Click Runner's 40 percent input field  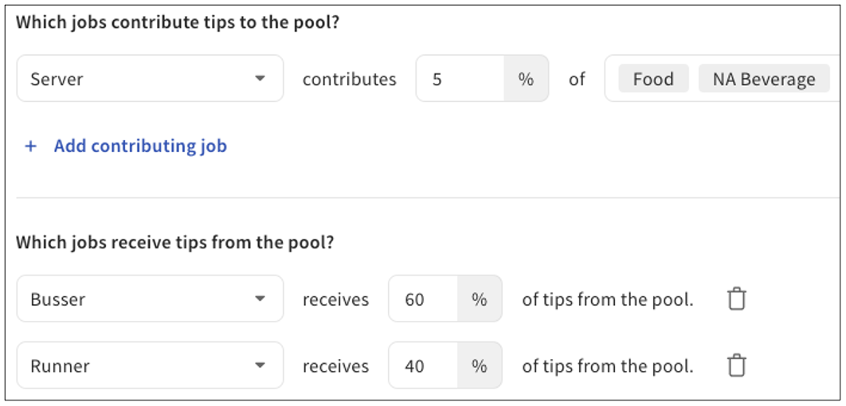[423, 366]
